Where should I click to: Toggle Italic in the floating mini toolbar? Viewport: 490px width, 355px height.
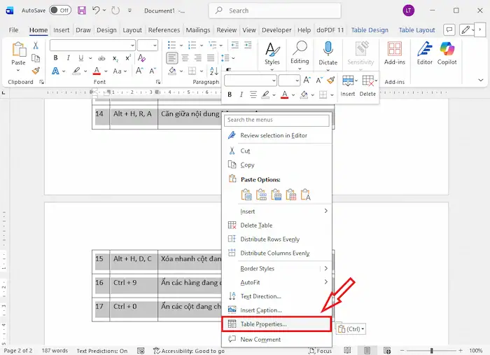point(242,95)
